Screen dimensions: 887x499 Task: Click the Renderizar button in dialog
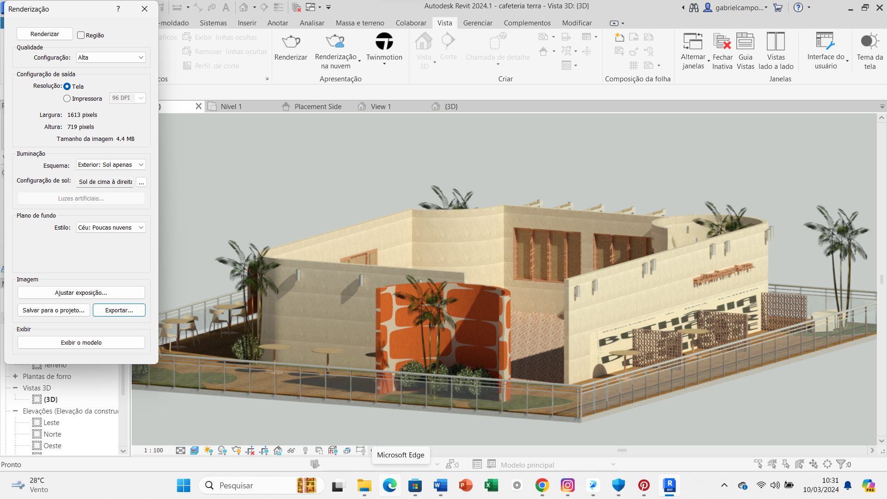coord(45,34)
